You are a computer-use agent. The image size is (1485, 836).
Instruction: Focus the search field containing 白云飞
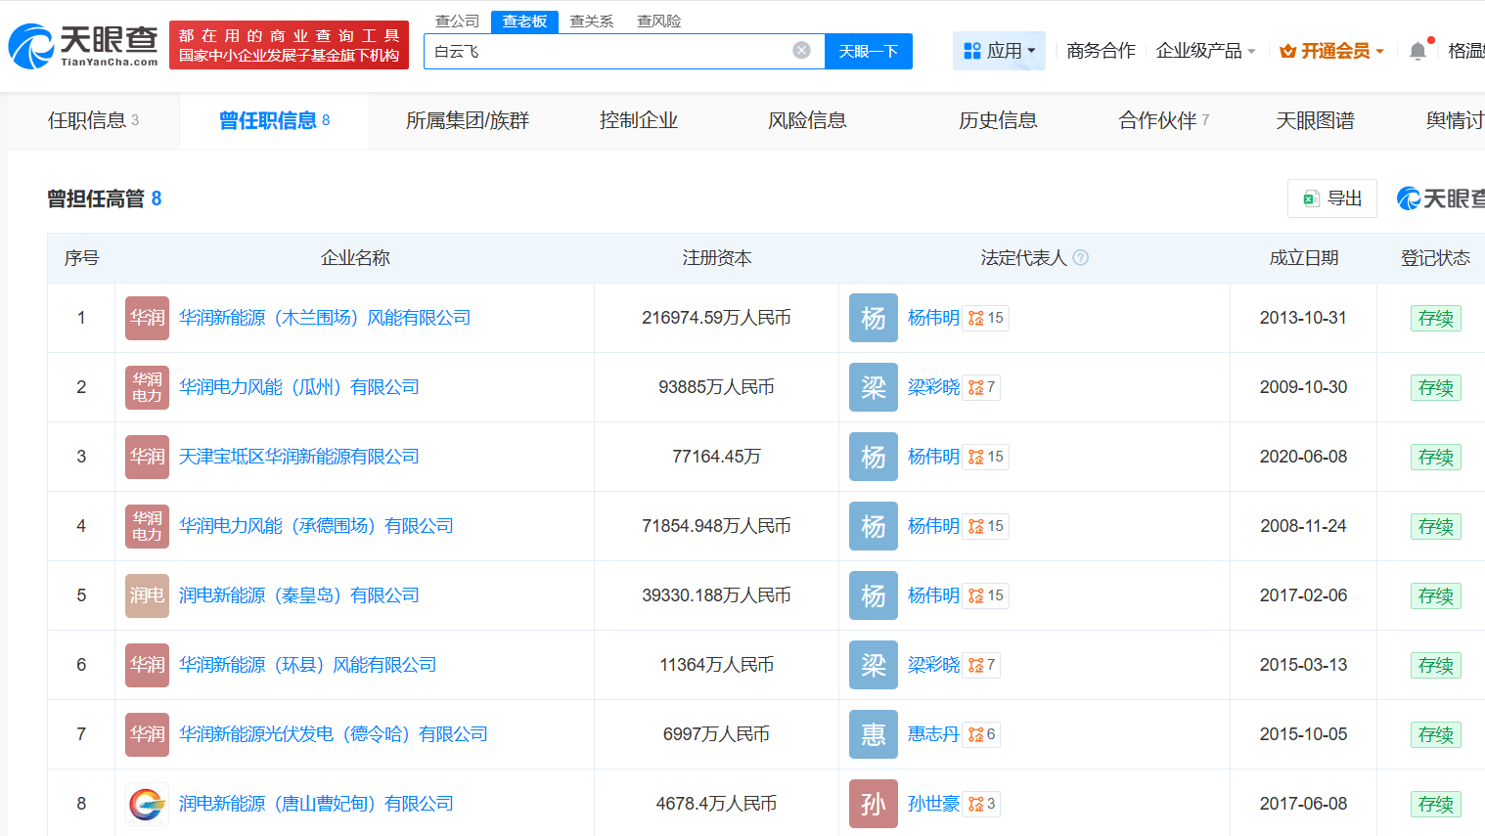click(x=607, y=51)
